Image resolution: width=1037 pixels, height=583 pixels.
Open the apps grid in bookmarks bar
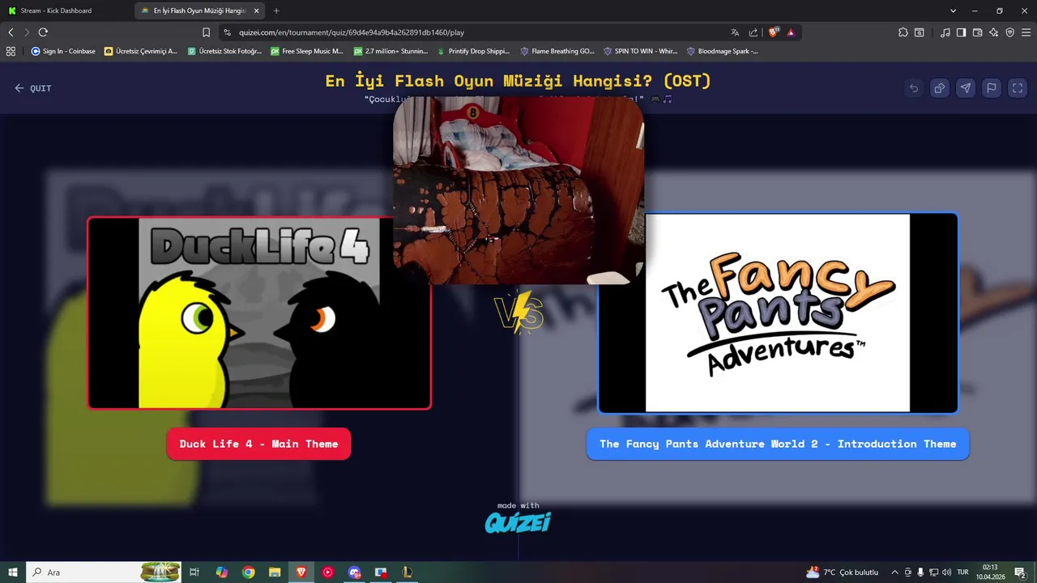11,51
